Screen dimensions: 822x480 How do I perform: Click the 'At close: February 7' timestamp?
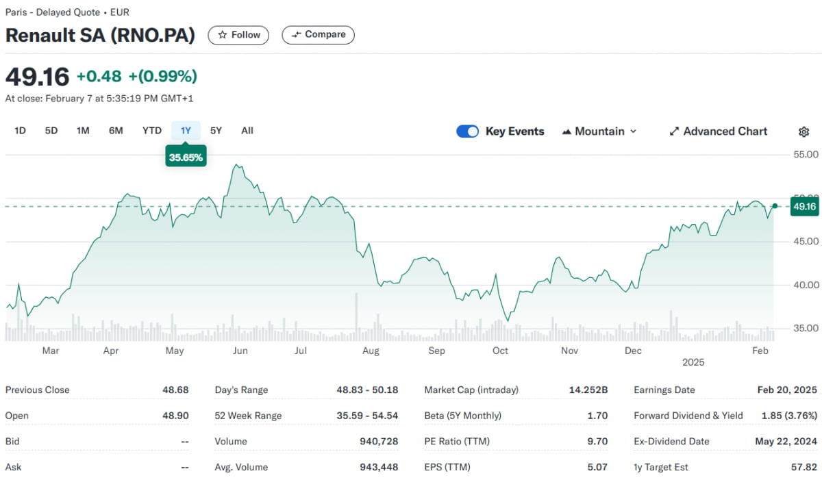(x=99, y=99)
